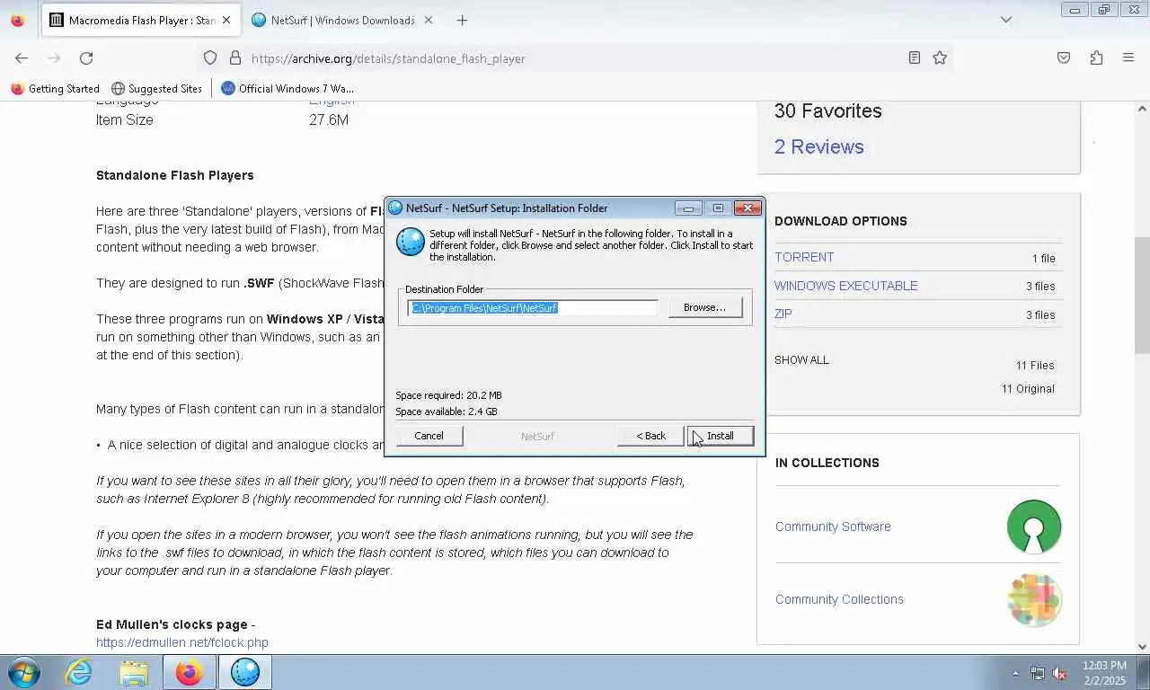
Task: Click the "11 Original" files text
Action: 1028,388
